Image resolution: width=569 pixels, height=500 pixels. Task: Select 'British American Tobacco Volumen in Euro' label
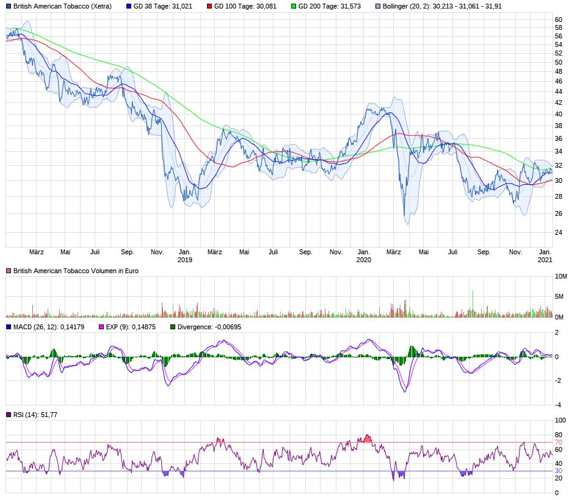(76, 271)
